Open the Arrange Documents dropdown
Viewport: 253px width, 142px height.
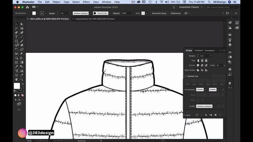(35, 7)
